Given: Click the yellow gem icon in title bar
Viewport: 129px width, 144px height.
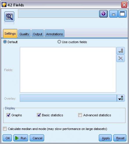Looking at the screenshot, I should (4, 5).
